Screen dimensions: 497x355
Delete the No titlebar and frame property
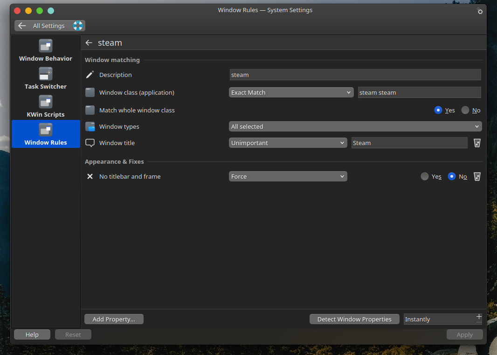[x=477, y=176]
